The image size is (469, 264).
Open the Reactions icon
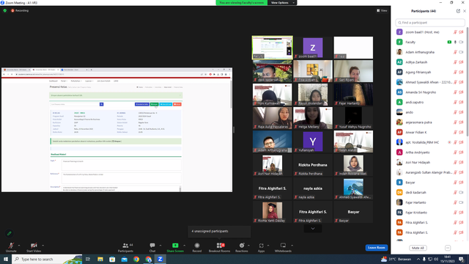tap(242, 246)
